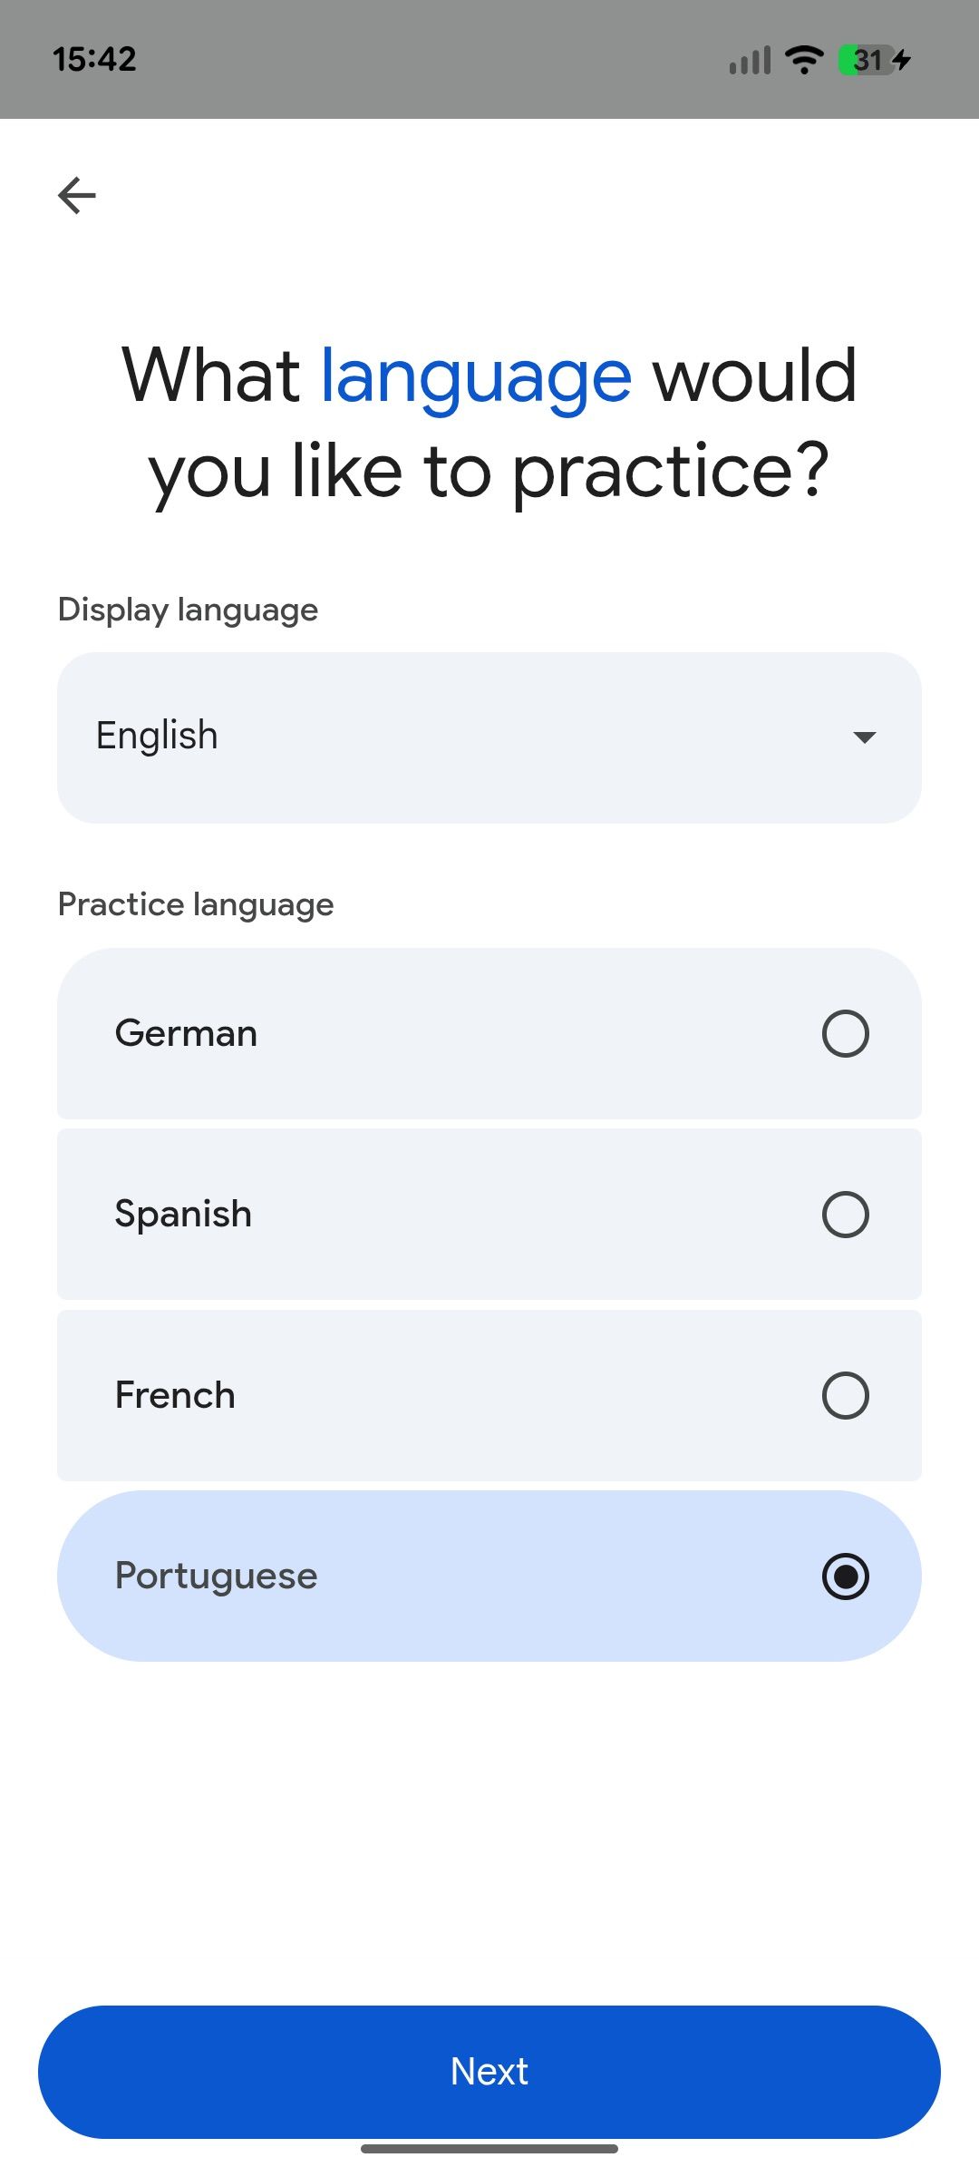Tap the battery indicator icon
This screenshot has width=979, height=2177.
(874, 60)
